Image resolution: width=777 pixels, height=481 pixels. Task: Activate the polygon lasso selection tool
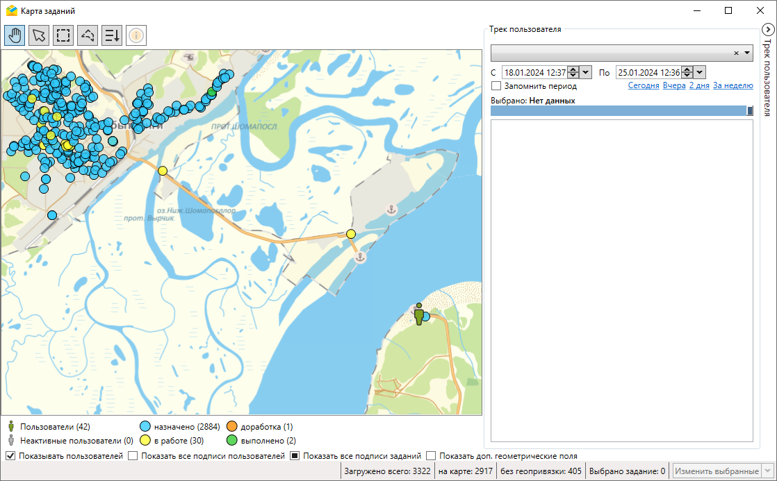point(88,35)
